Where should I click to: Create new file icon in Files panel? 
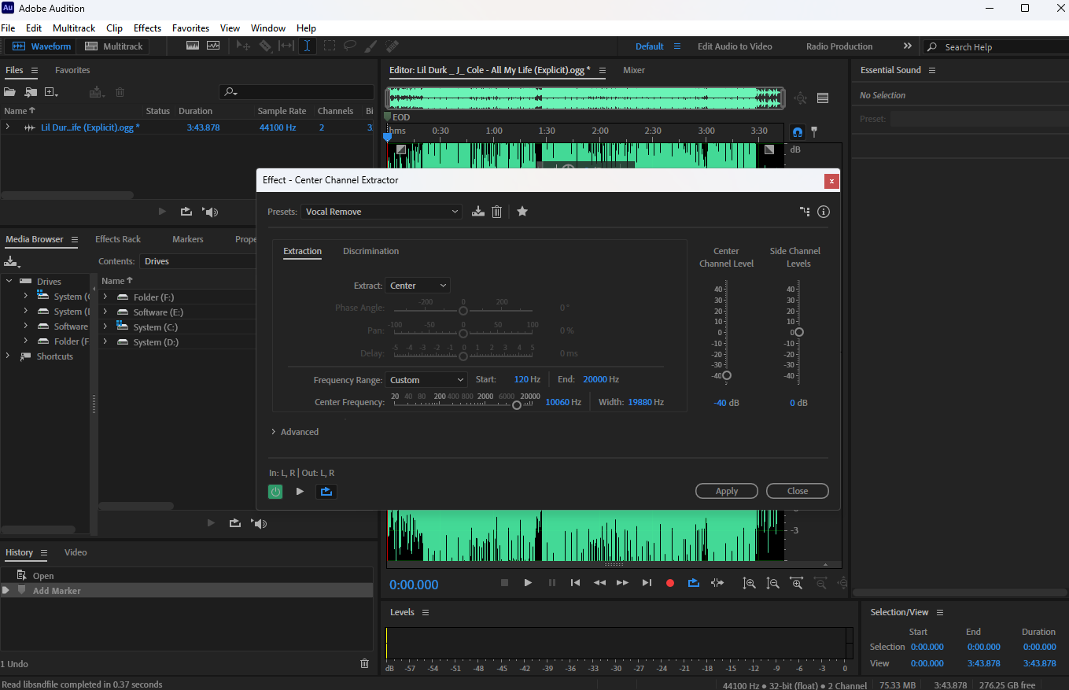point(51,92)
